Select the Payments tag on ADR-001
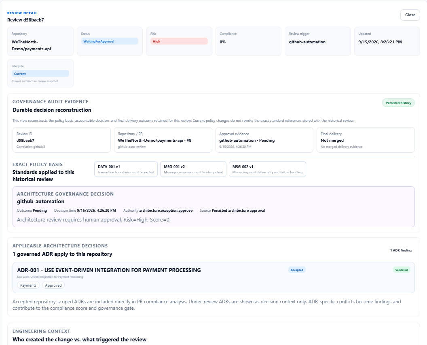 [28, 285]
